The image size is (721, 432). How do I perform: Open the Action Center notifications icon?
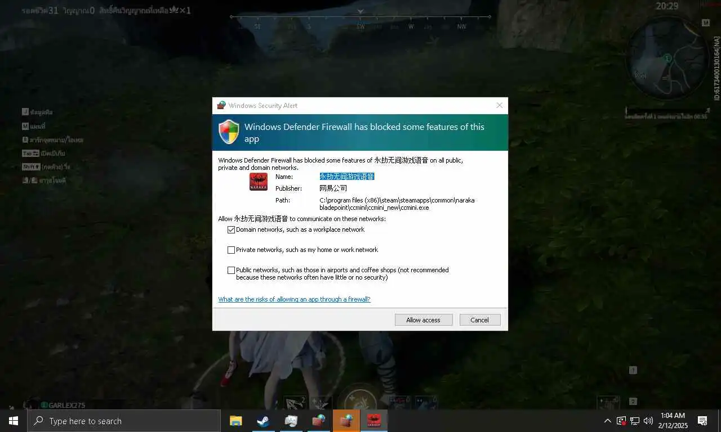(702, 421)
